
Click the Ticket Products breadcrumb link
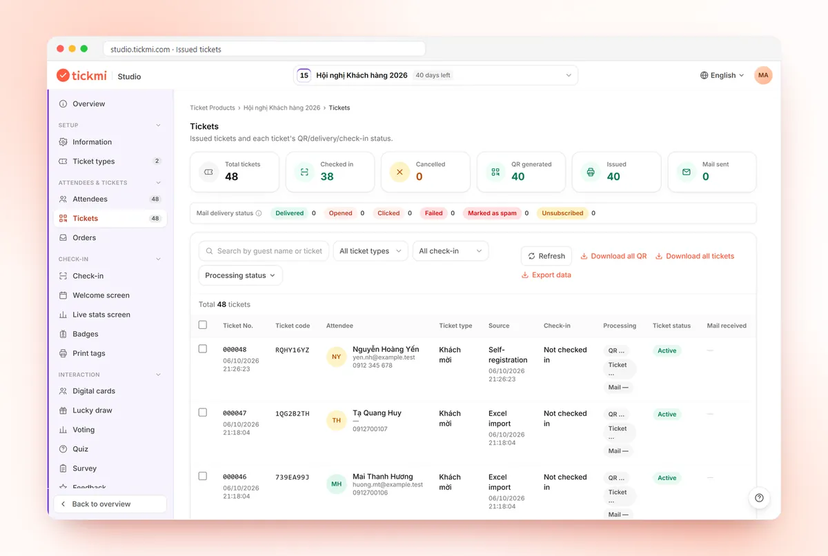pyautogui.click(x=213, y=108)
